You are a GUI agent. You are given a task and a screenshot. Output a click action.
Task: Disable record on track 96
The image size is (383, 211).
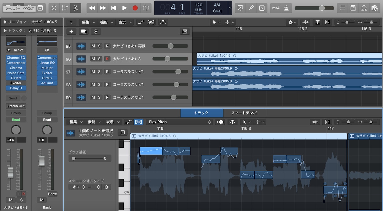pyautogui.click(x=107, y=59)
